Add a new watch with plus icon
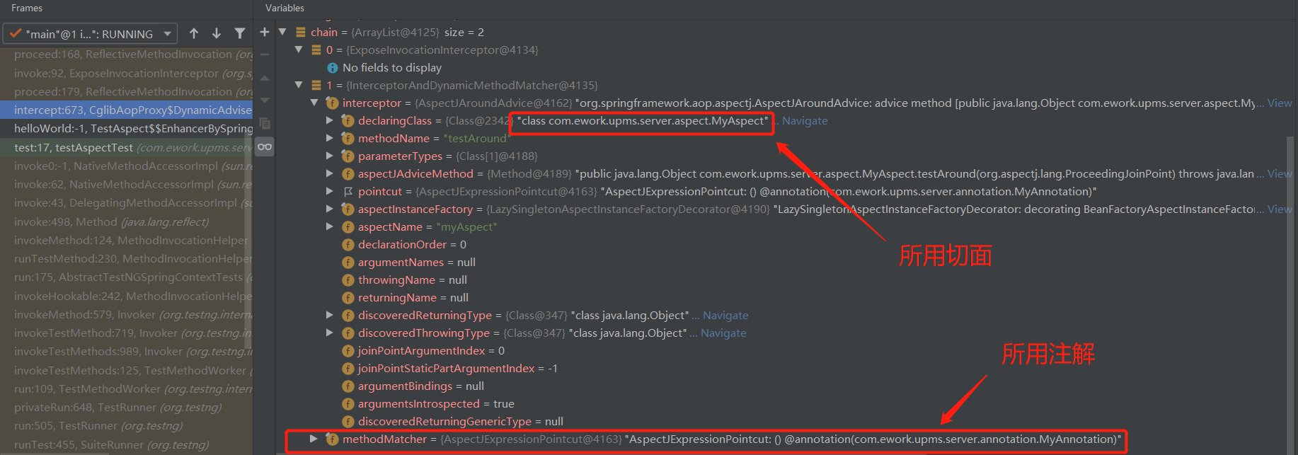 pyautogui.click(x=265, y=32)
